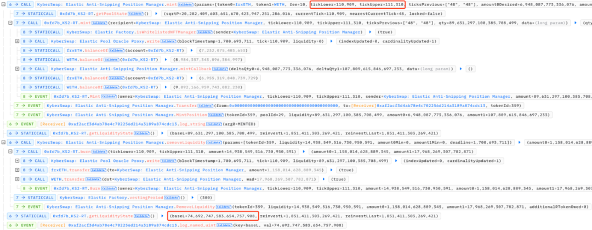Toggle output arrow of getPoolState result

pos(156,14)
